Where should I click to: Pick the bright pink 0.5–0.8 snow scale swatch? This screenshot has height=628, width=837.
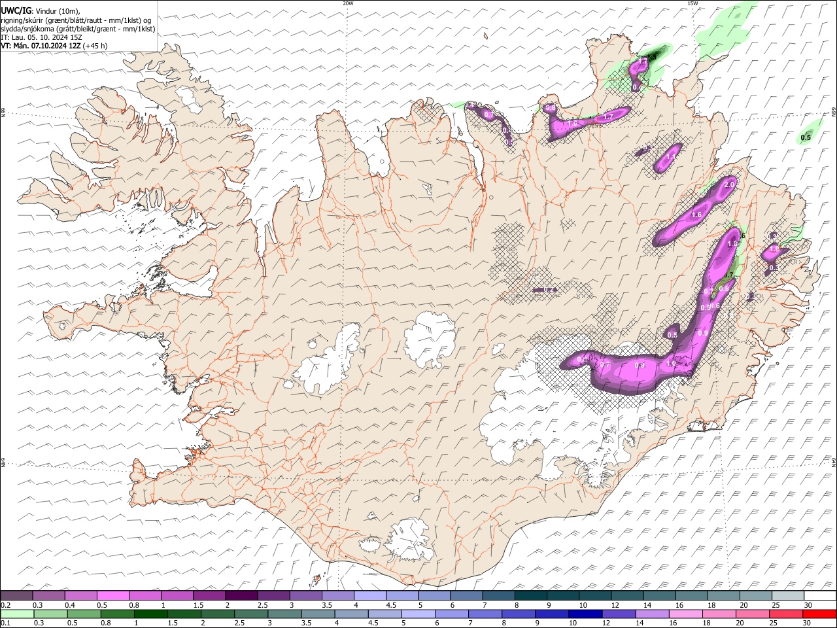click(112, 596)
